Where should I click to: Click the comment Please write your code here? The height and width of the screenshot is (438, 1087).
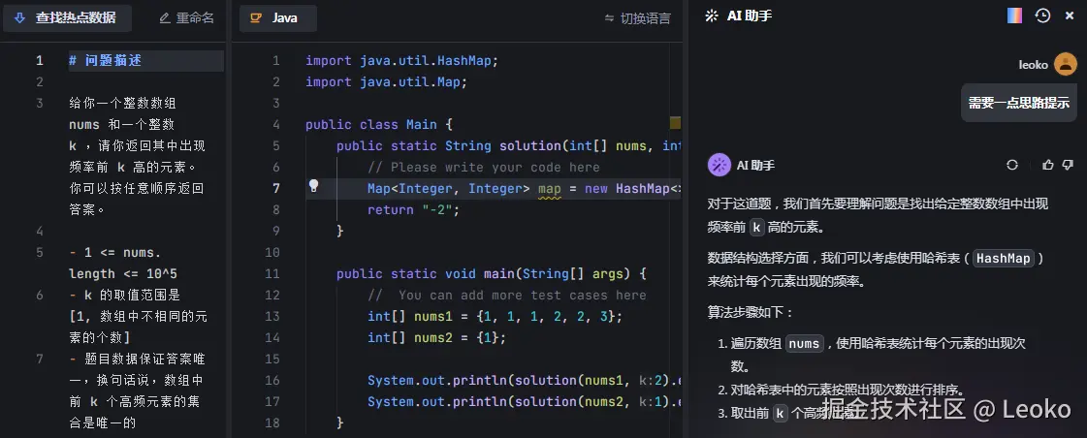click(x=484, y=167)
